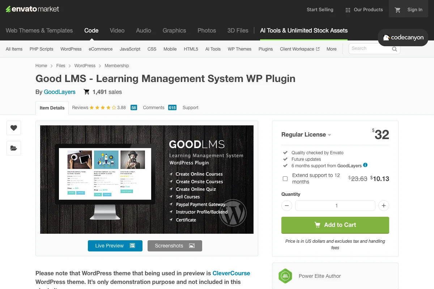Add item to favorites with heart icon
434x289 pixels.
tap(14, 128)
